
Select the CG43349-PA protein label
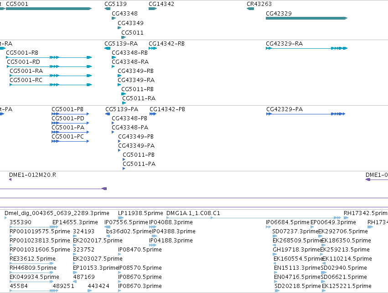pyautogui.click(x=136, y=146)
